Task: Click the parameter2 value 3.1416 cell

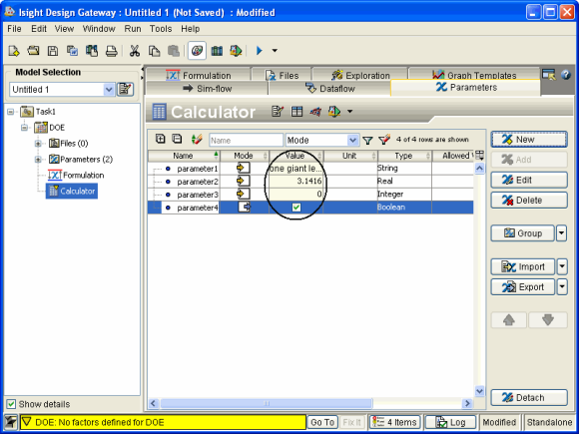Action: [296, 182]
